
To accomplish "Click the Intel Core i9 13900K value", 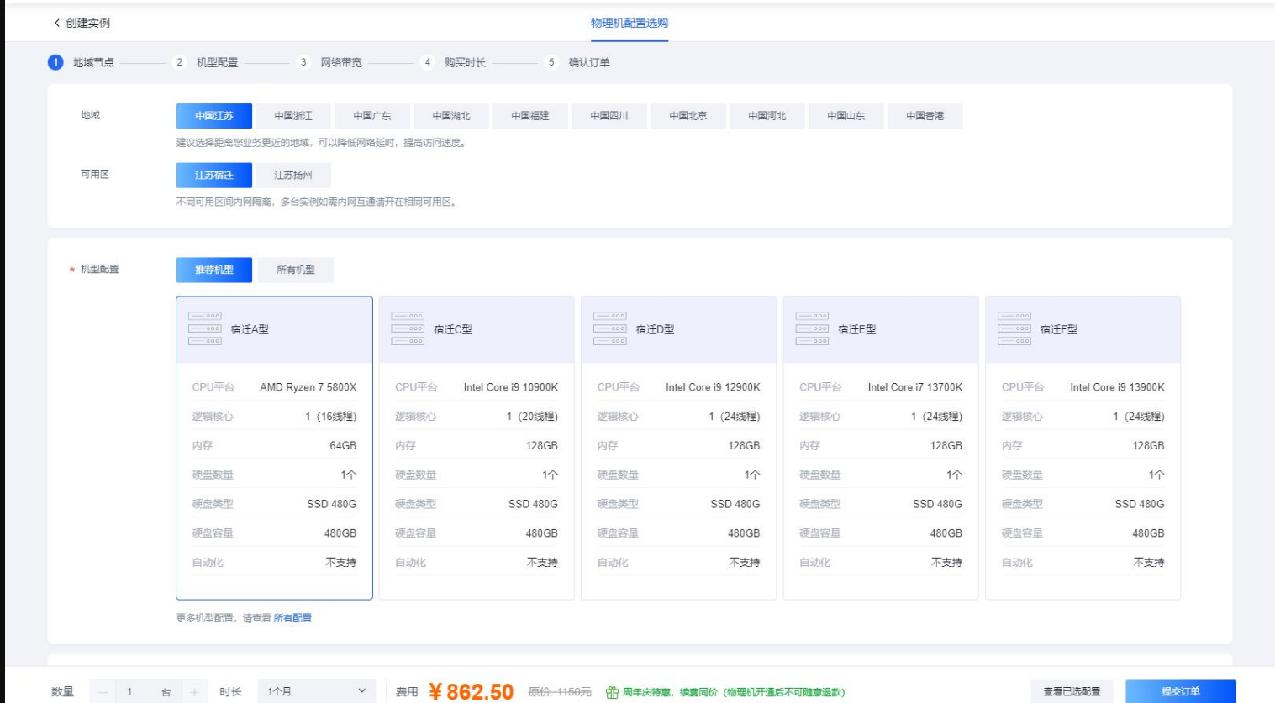I will 1117,387.
